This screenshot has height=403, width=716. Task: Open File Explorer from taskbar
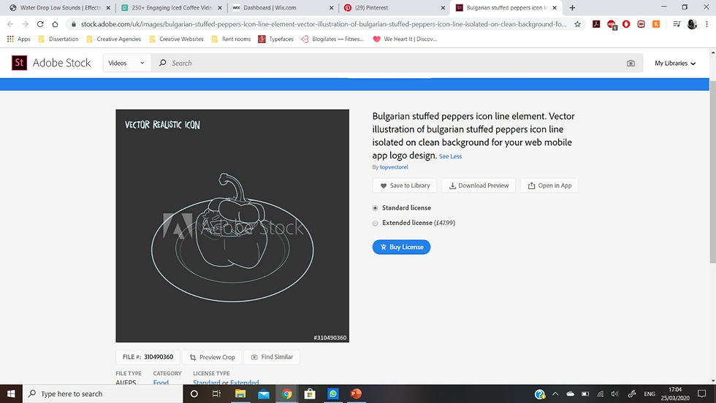[240, 394]
